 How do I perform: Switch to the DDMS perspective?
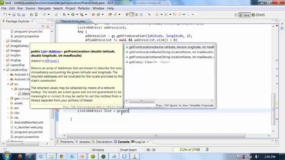pos(258,15)
